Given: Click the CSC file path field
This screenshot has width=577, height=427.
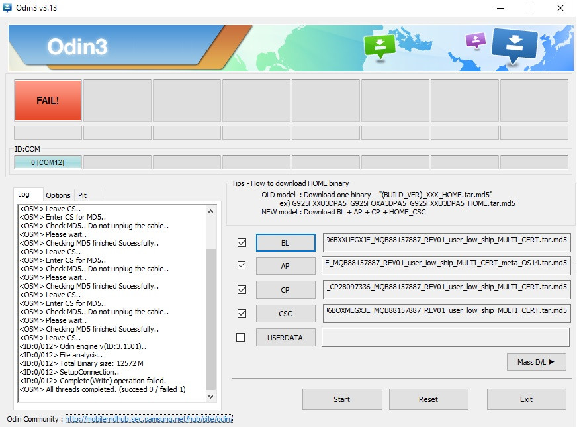Looking at the screenshot, I should tap(447, 313).
